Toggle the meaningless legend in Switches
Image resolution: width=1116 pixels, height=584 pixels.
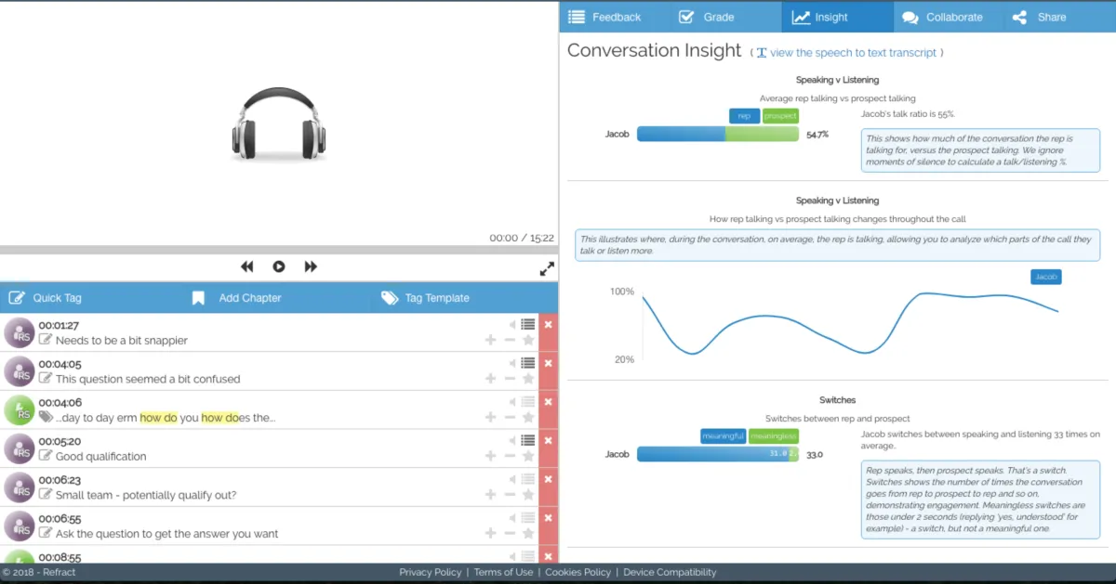point(774,436)
